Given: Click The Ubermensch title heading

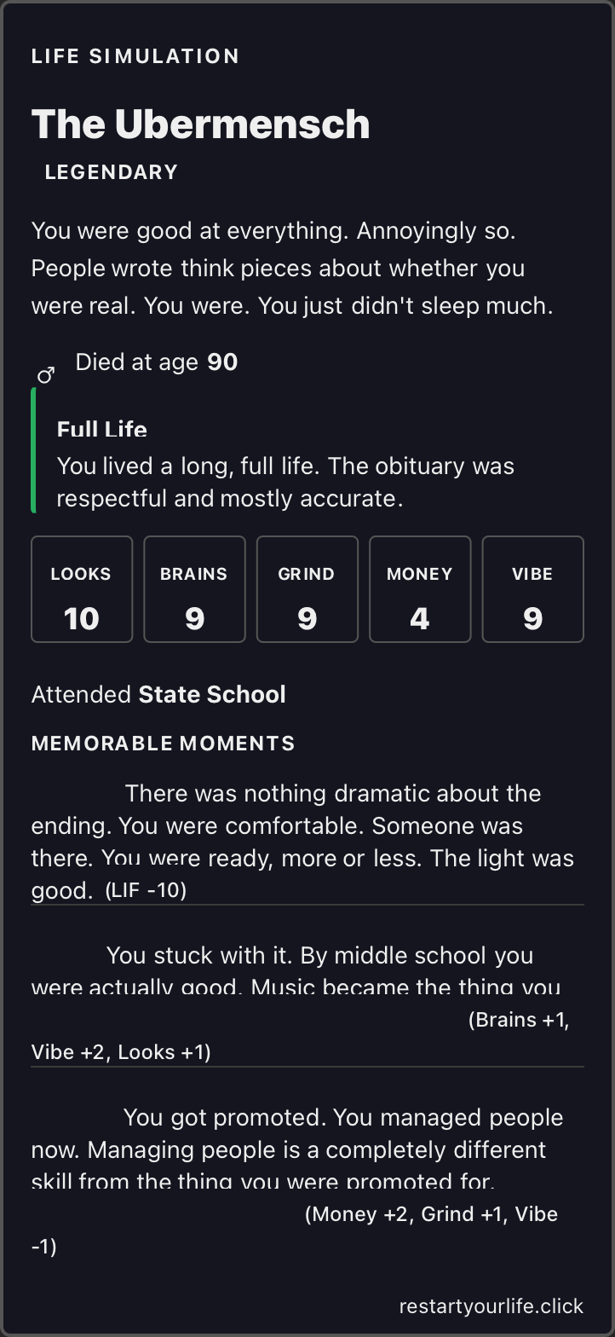Looking at the screenshot, I should 200,124.
